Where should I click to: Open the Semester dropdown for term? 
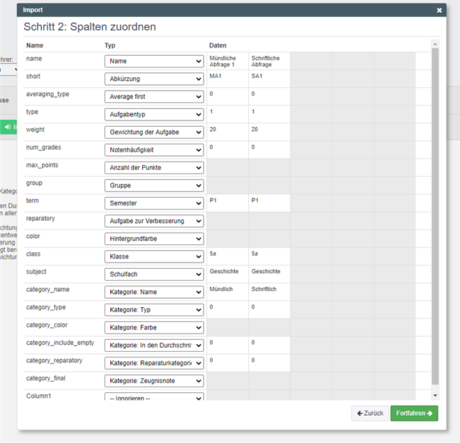(154, 203)
